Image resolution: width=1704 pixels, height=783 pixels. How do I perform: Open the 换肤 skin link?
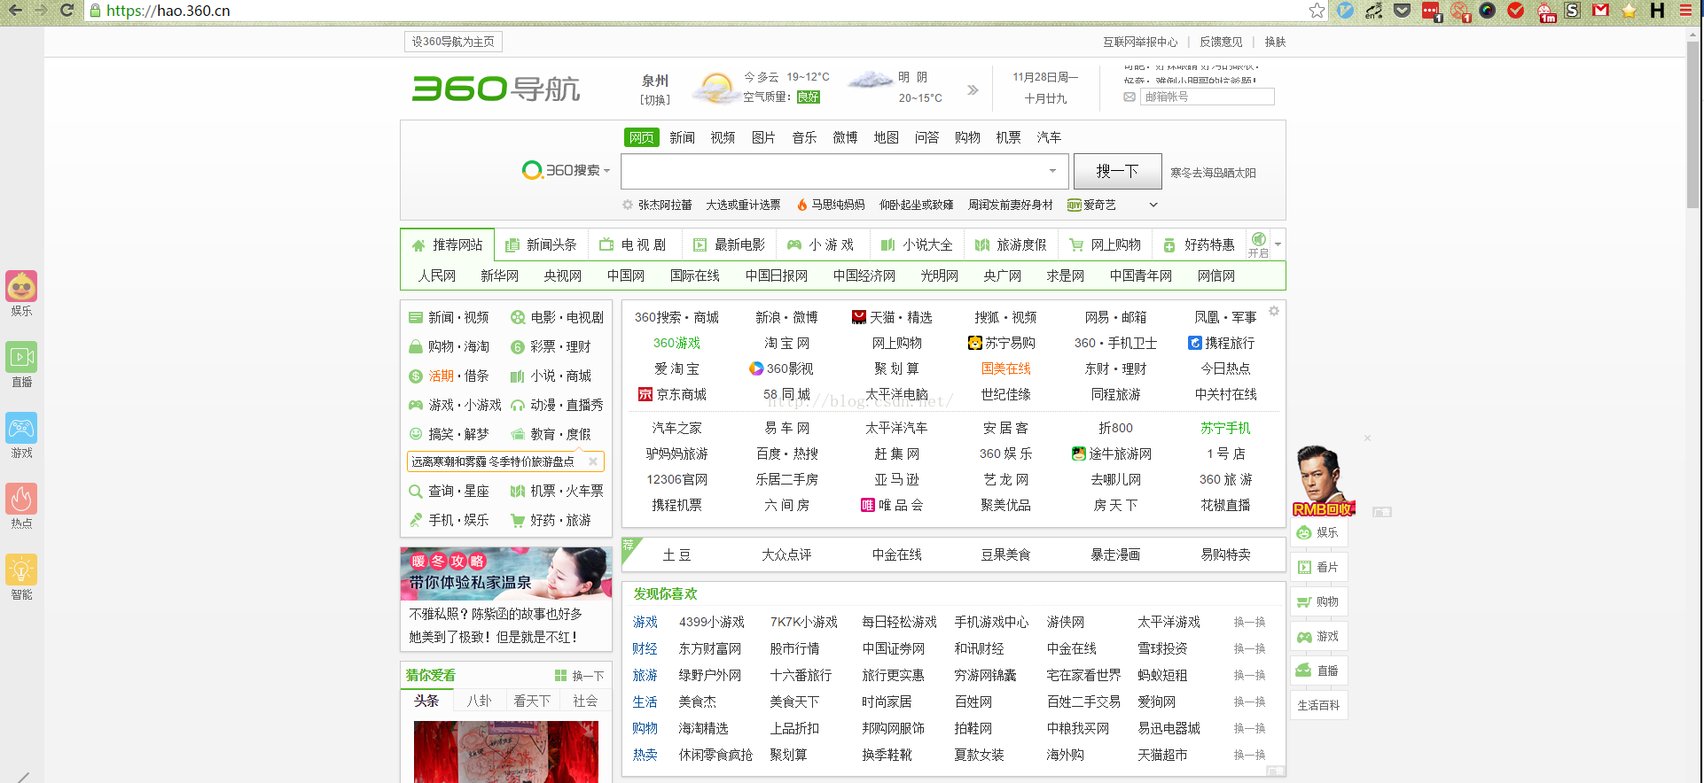1275,42
